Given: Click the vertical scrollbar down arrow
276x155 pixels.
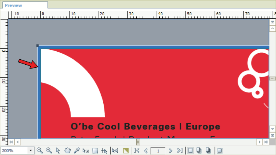Looking at the screenshot, I should (x=273, y=129).
